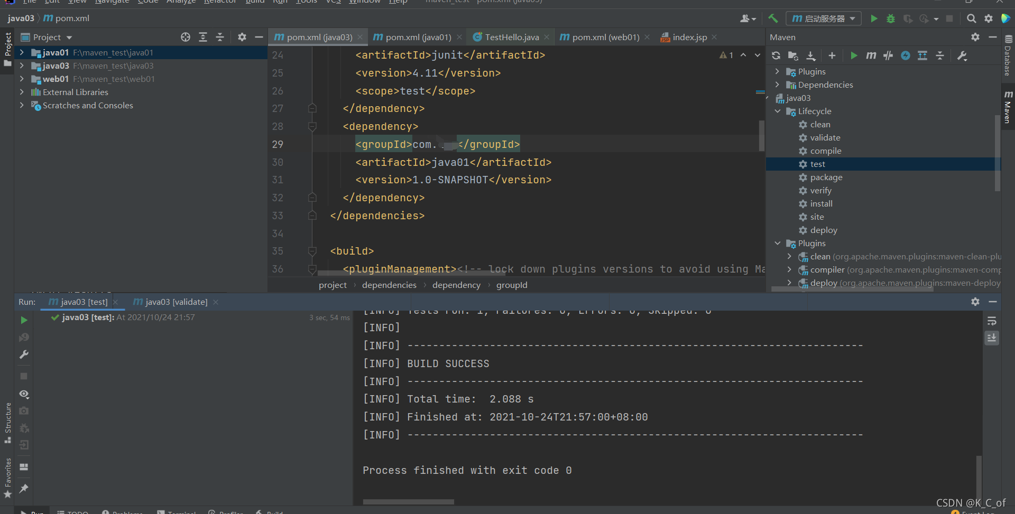The height and width of the screenshot is (514, 1015).
Task: Locate opened file in Project tree
Action: [186, 37]
